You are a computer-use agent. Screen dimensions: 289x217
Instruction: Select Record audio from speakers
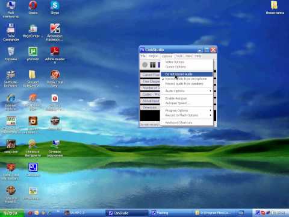pos(187,84)
